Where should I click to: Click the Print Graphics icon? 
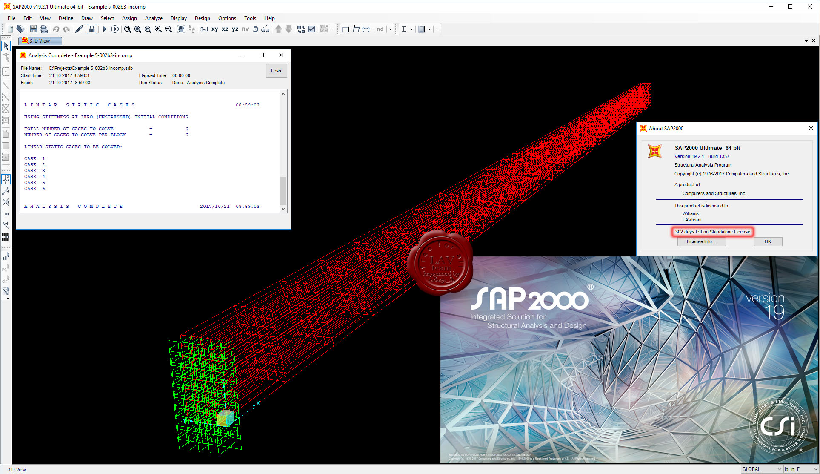pos(43,29)
